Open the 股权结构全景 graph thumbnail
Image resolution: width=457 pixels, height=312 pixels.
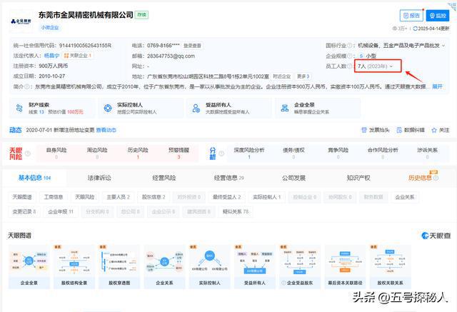coord(74,266)
